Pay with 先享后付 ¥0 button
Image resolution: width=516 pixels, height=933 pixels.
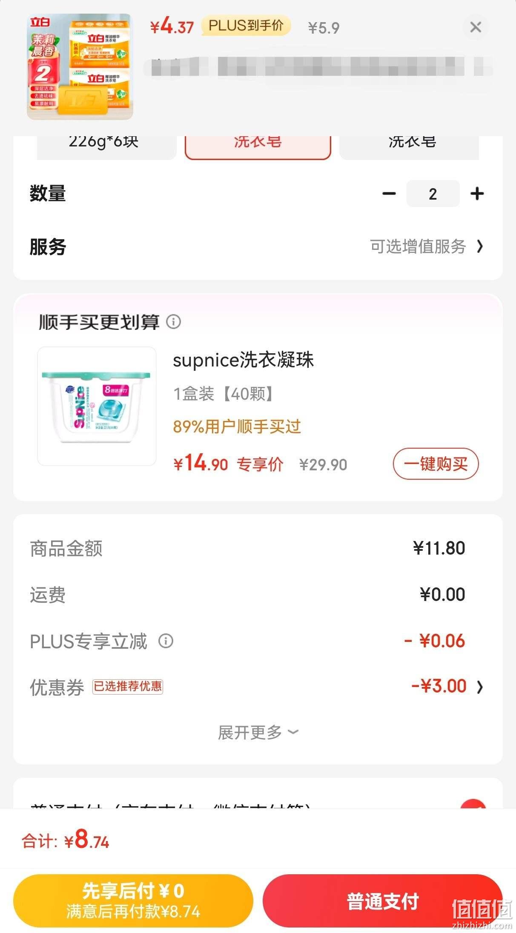pos(133,901)
